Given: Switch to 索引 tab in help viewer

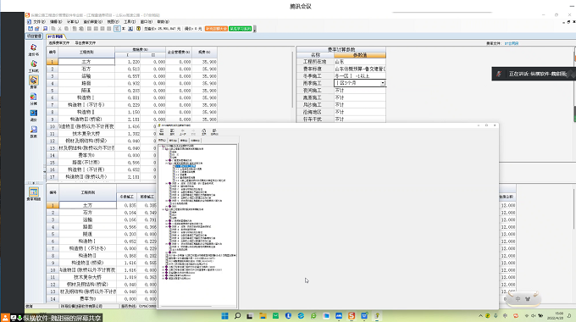Looking at the screenshot, I should pos(173,141).
